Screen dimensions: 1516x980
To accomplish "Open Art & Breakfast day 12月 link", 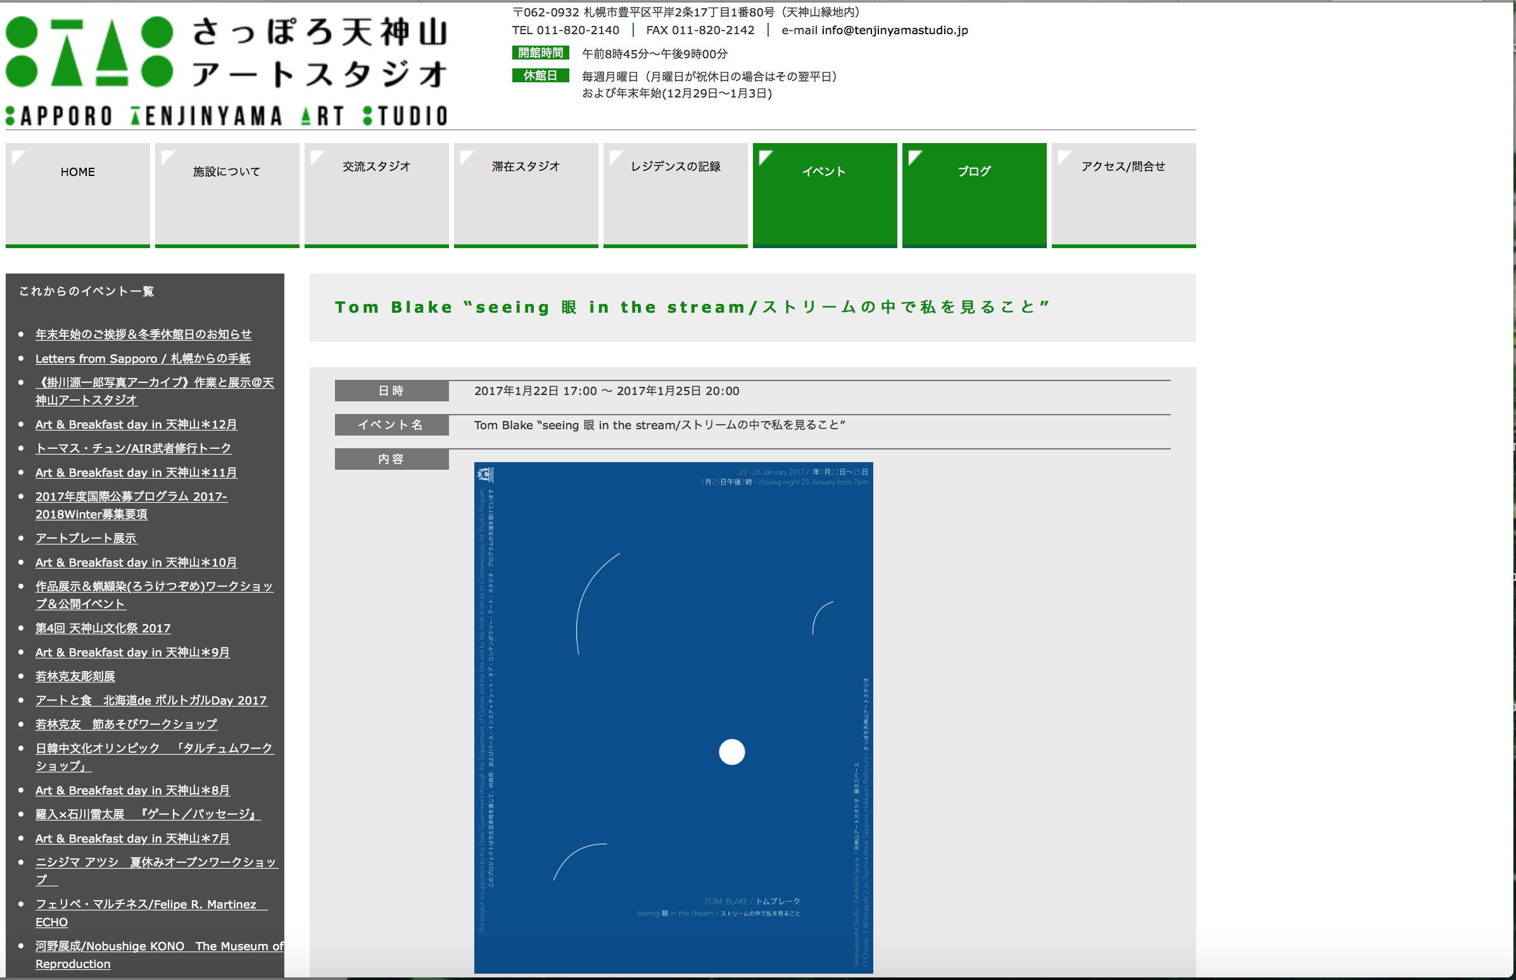I will click(x=136, y=424).
